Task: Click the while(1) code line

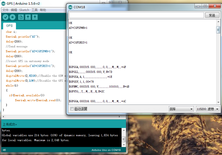Action: [x=12, y=85]
